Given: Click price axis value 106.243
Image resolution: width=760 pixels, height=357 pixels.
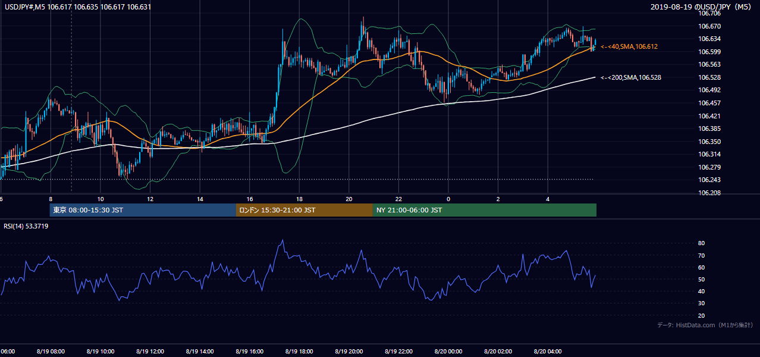Looking at the screenshot, I should tap(709, 180).
